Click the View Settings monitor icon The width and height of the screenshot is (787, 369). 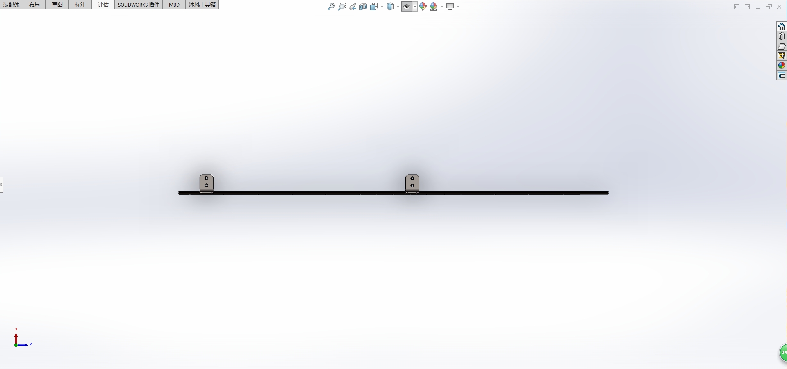click(x=450, y=7)
